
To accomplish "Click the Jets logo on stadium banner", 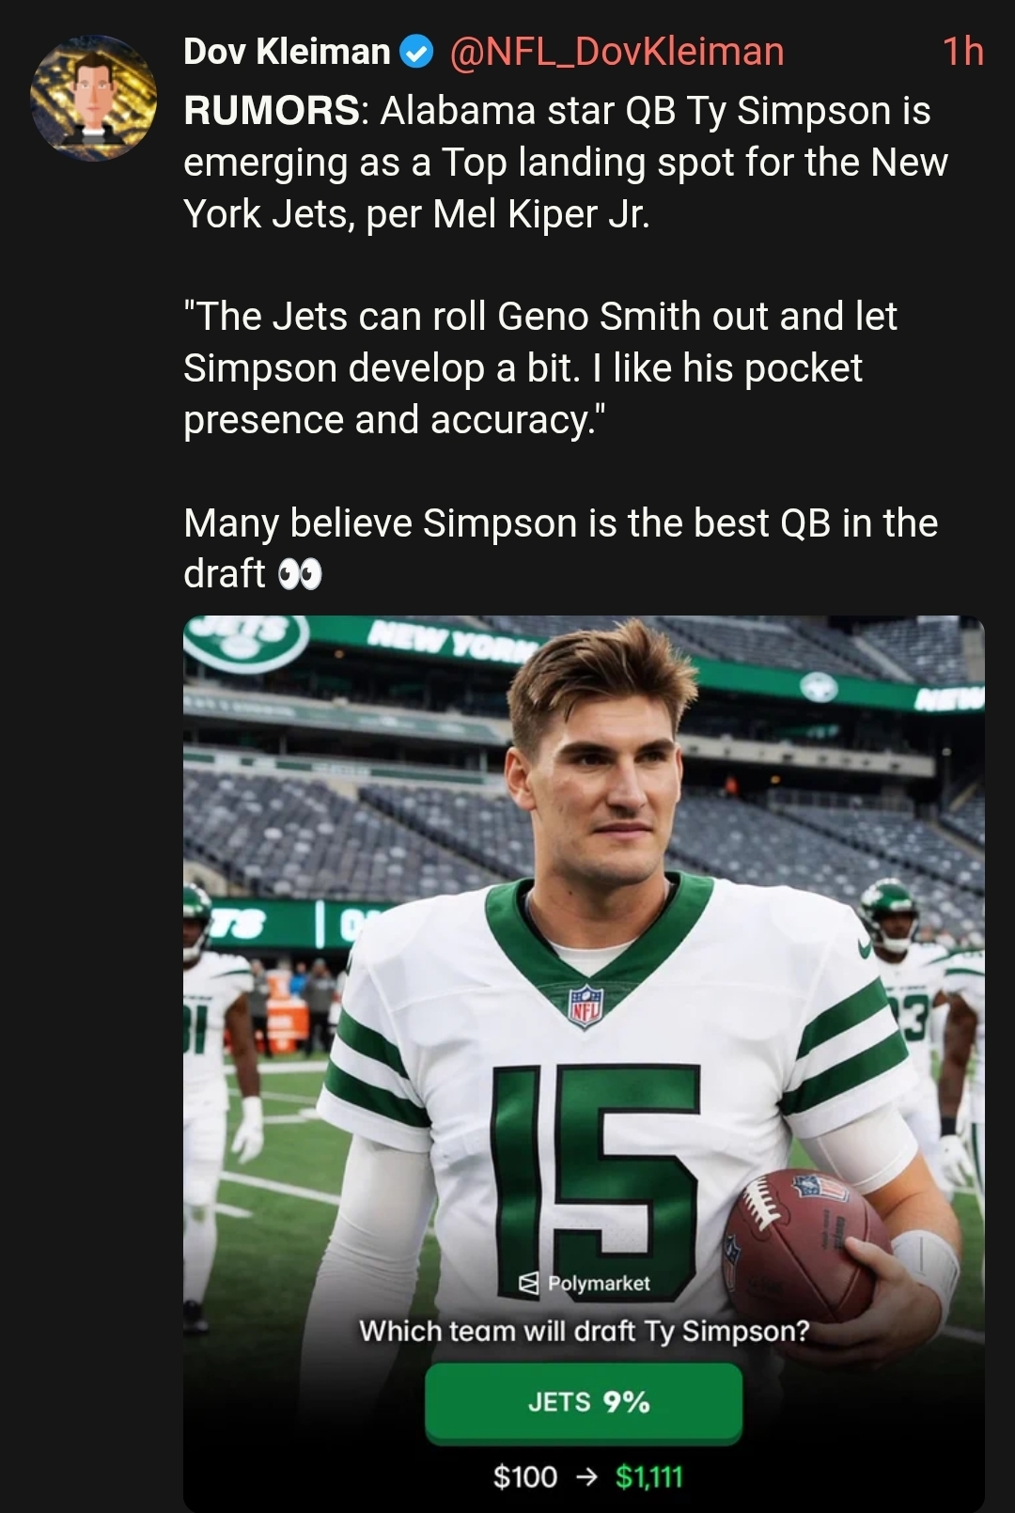I will coord(246,641).
